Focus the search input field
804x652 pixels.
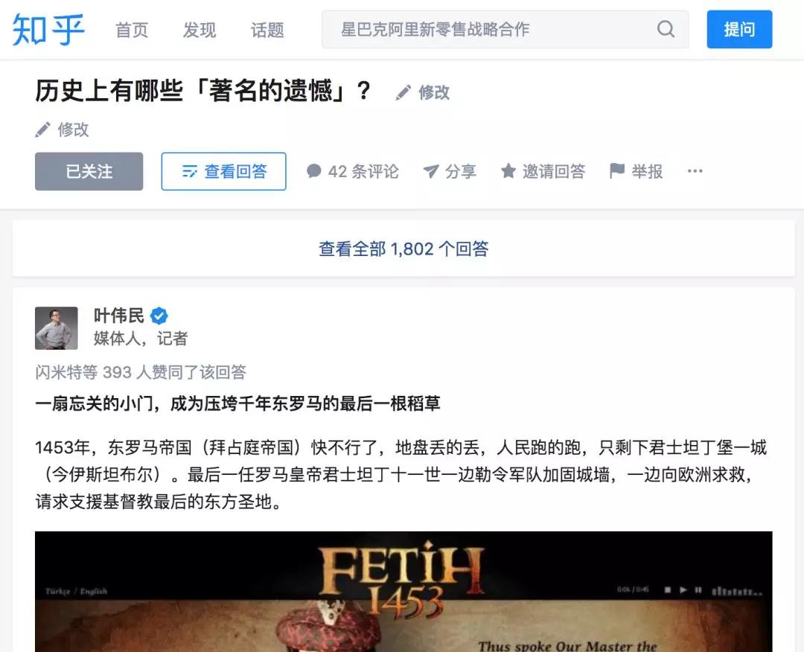pos(487,29)
